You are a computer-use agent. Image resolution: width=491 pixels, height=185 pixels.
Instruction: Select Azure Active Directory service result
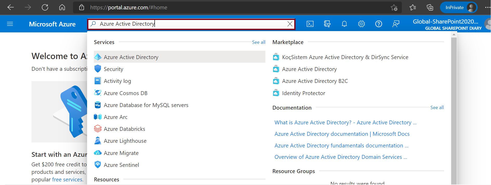179,57
